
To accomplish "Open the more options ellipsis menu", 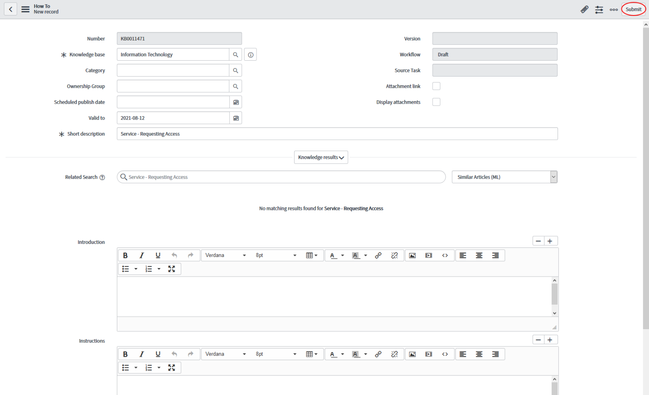I will [x=613, y=9].
